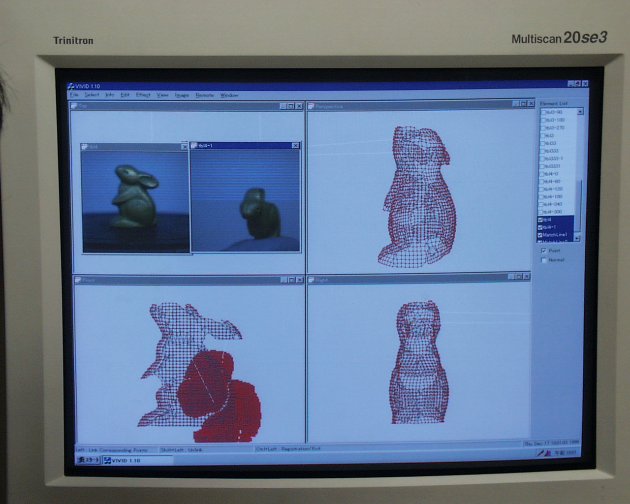Click the system tray pen icon
This screenshot has width=630, height=504.
click(540, 453)
